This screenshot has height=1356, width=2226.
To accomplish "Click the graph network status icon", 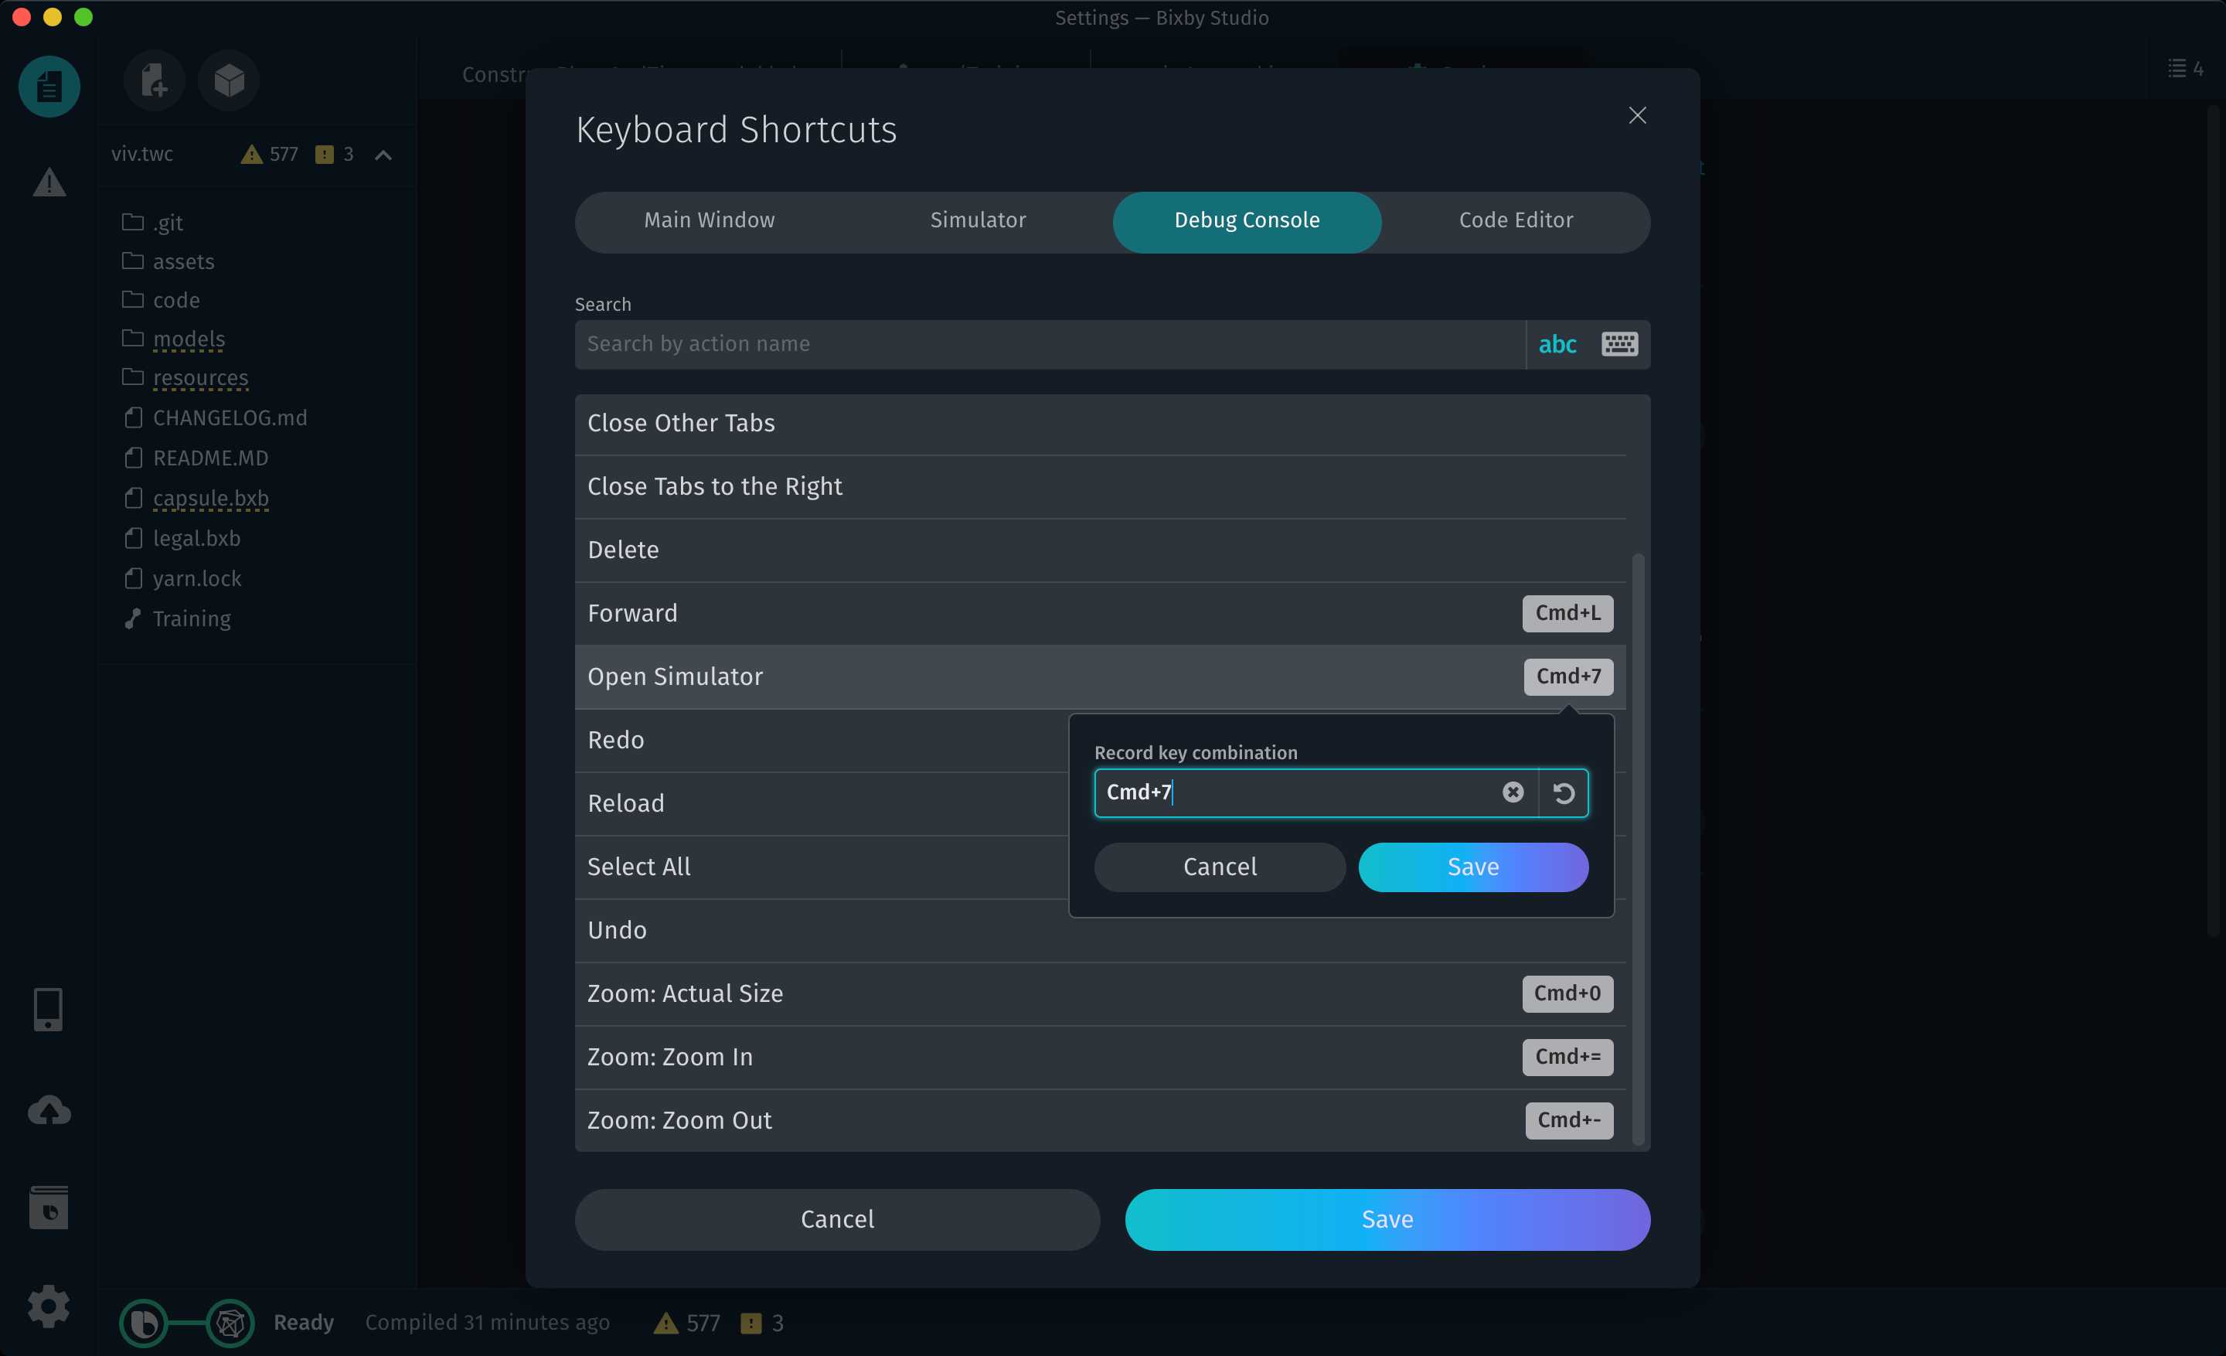I will pyautogui.click(x=230, y=1323).
